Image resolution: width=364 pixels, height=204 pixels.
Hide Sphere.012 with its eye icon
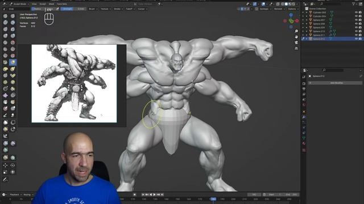pyautogui.click(x=356, y=39)
